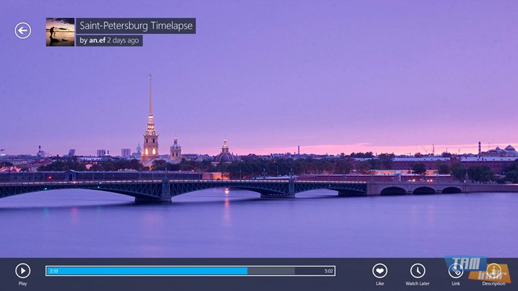The image size is (518, 291).
Task: Click the 2:33 elapsed time label
Action: coord(54,271)
